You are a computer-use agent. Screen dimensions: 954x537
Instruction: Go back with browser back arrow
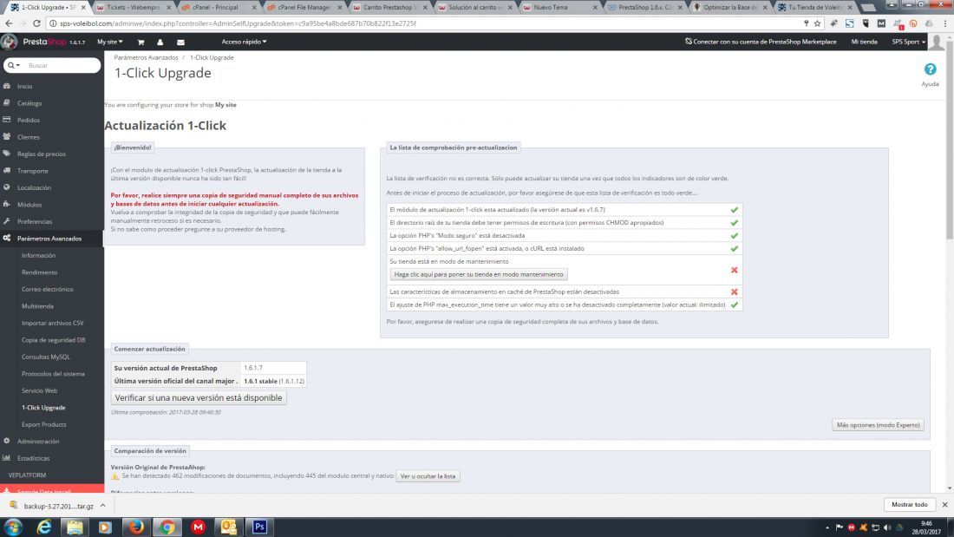pyautogui.click(x=9, y=23)
